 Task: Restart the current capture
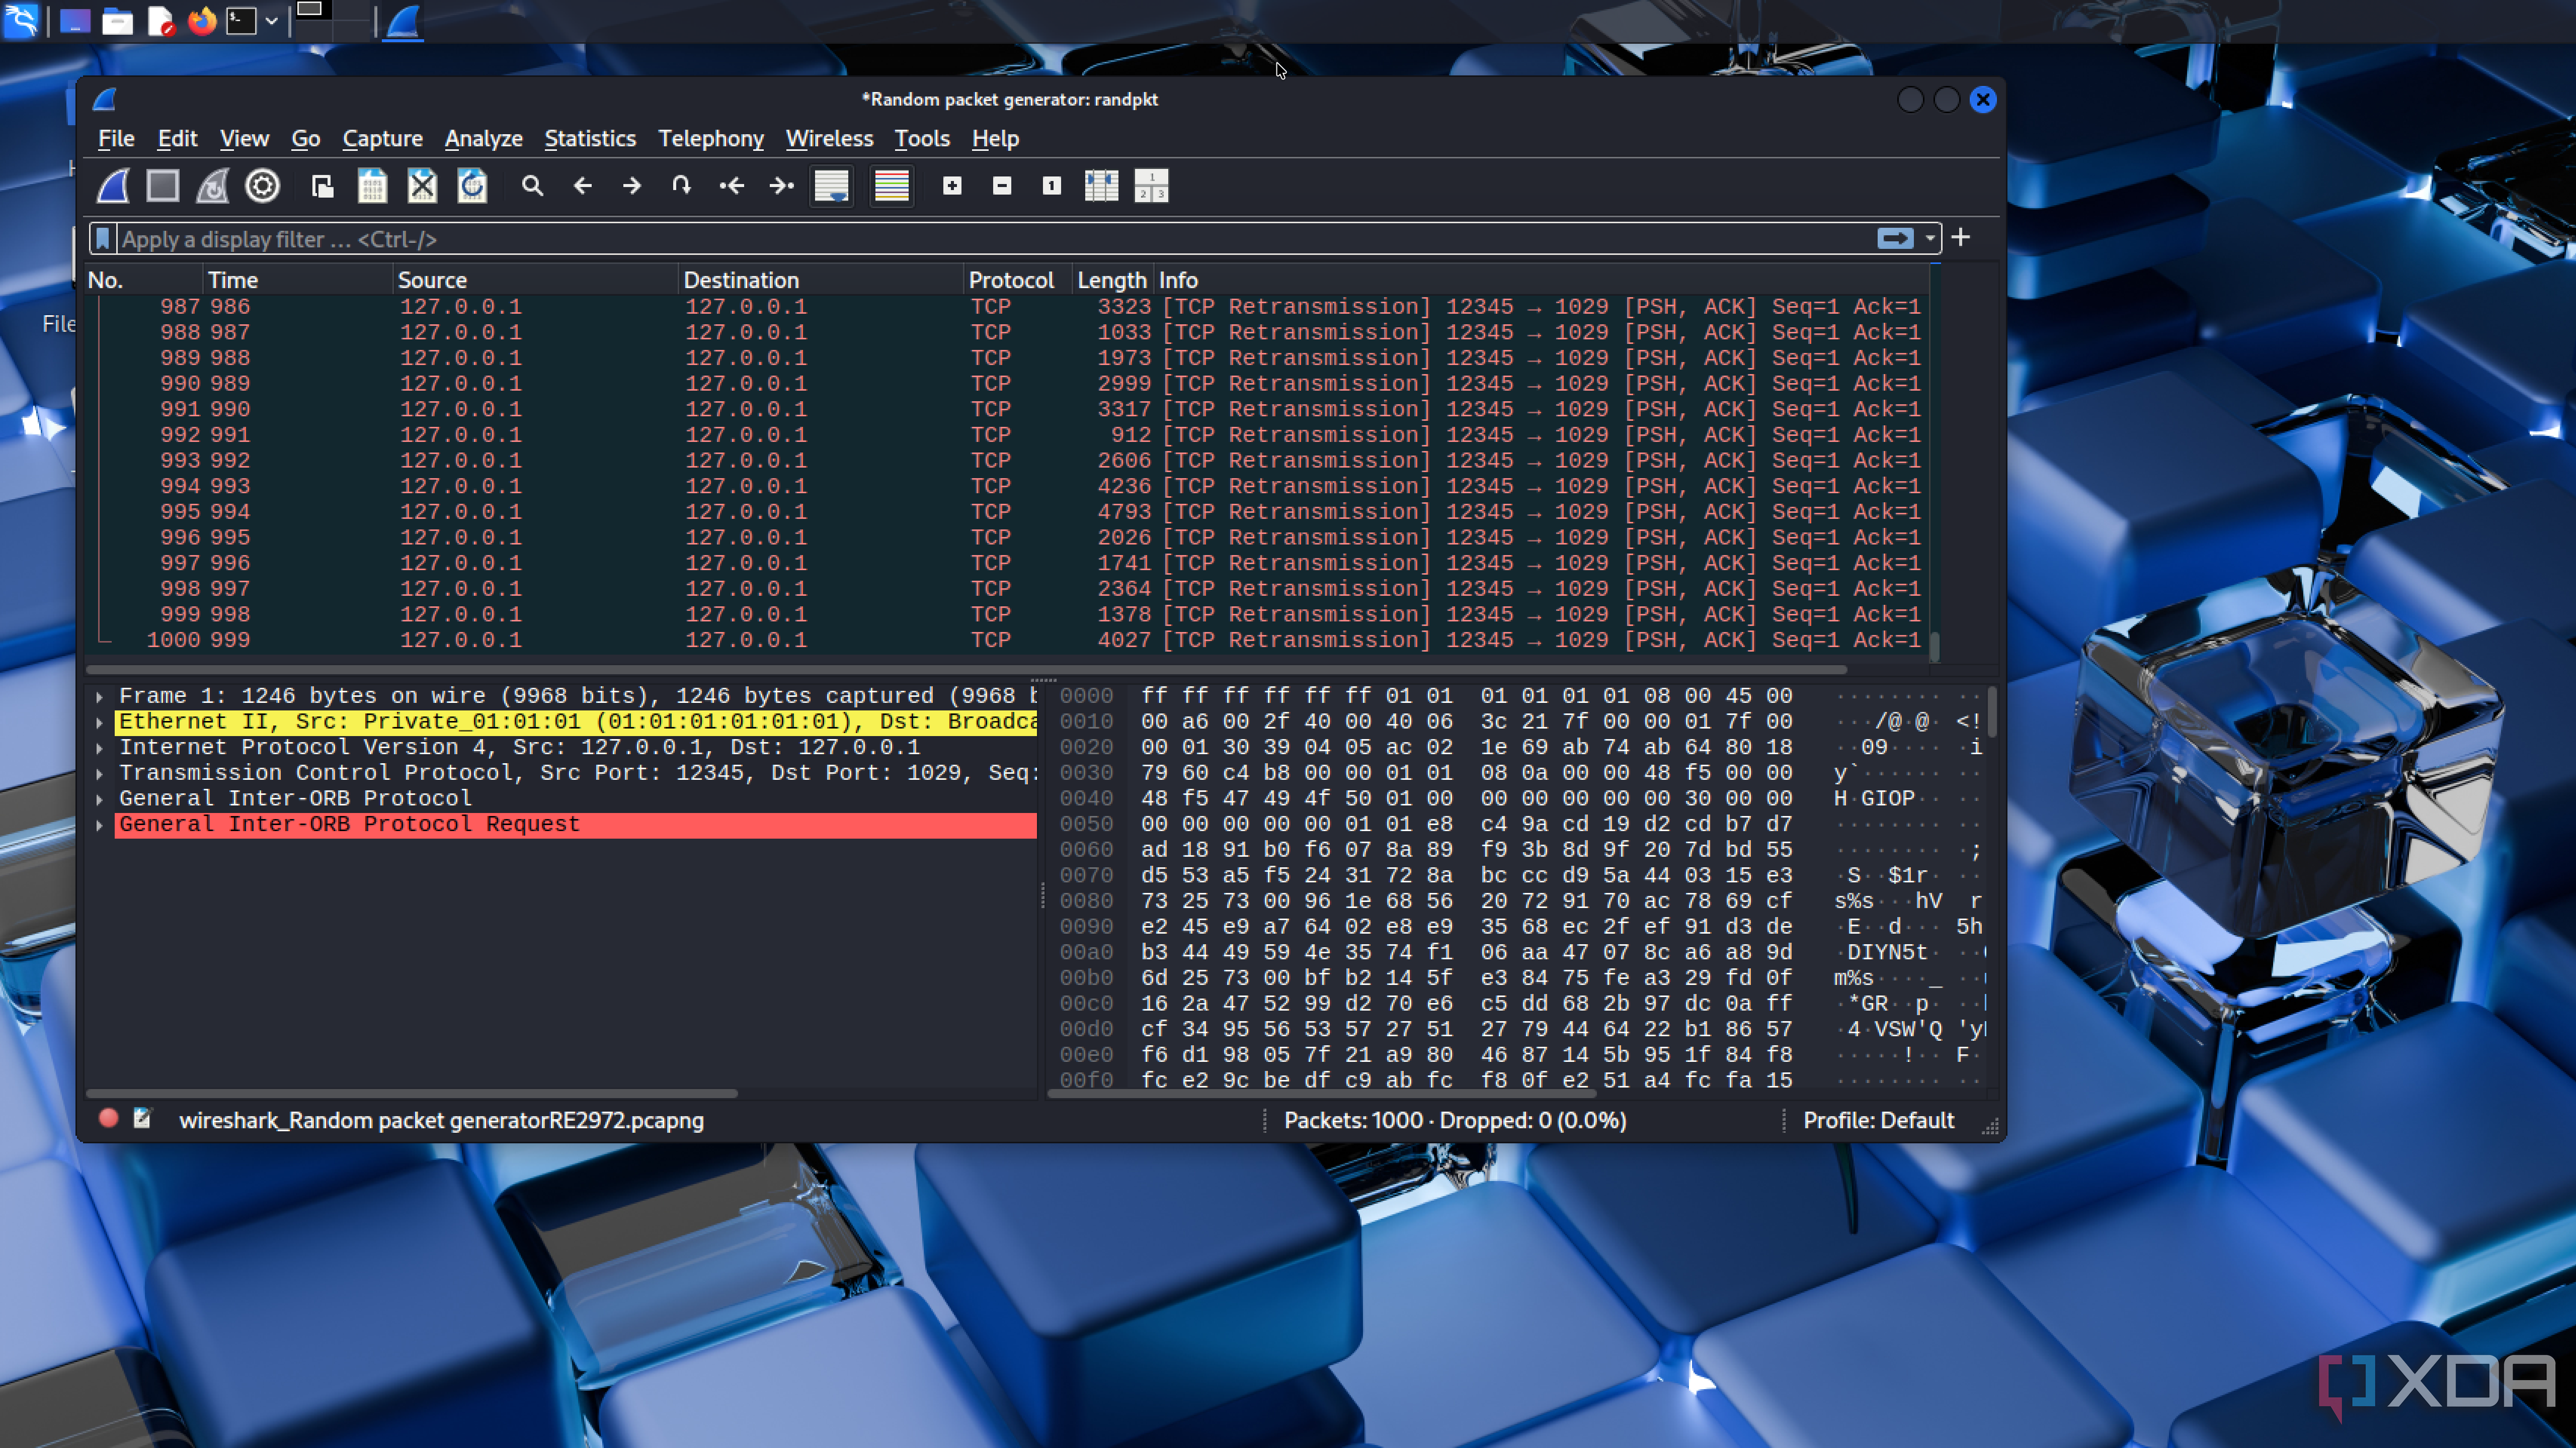click(x=212, y=186)
